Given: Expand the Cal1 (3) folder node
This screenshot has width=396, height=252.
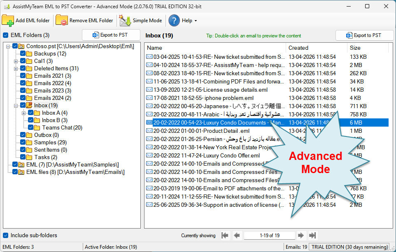Looking at the screenshot, I should pos(16,61).
